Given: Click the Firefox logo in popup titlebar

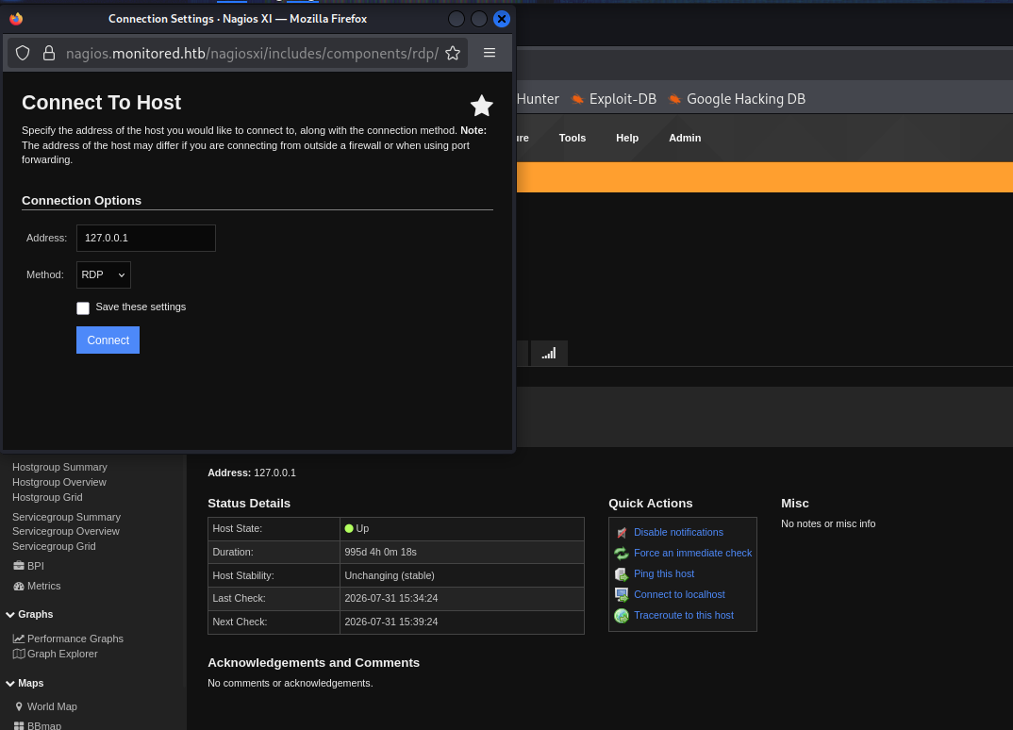Looking at the screenshot, I should (x=16, y=19).
